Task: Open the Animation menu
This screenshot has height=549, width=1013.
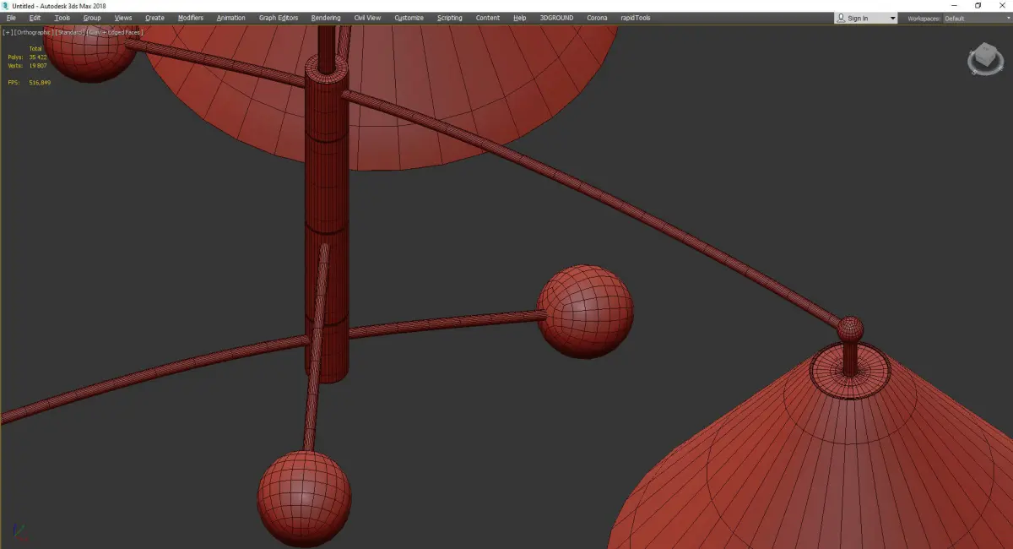Action: [x=231, y=18]
